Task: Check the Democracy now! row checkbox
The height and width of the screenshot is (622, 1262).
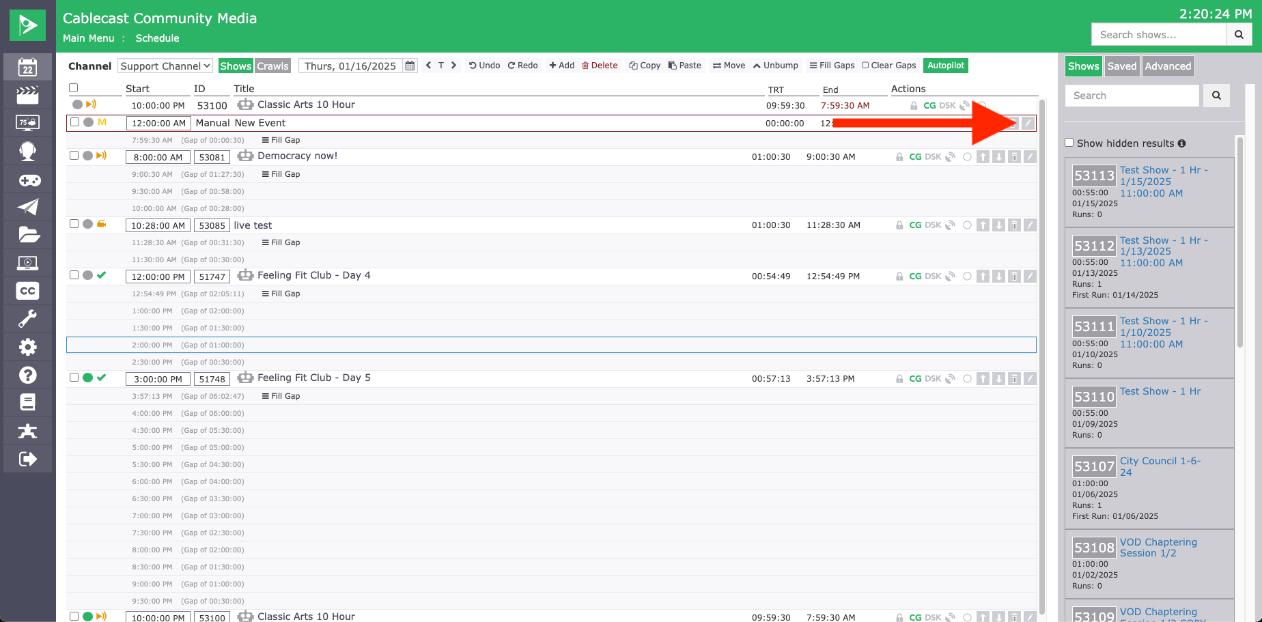Action: click(74, 155)
